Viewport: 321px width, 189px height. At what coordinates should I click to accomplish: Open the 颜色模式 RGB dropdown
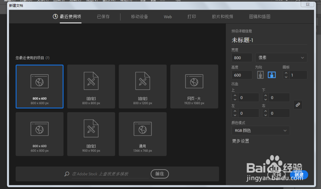[x=261, y=130]
